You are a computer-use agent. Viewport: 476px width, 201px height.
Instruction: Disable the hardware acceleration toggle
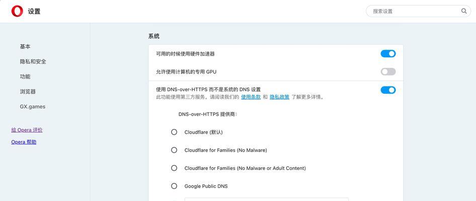click(388, 54)
